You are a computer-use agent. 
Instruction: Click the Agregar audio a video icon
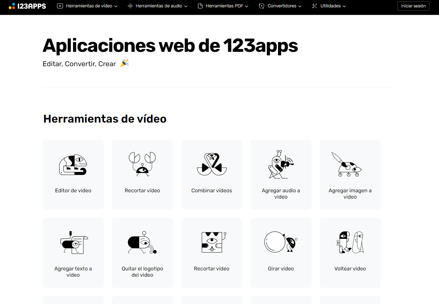click(281, 165)
